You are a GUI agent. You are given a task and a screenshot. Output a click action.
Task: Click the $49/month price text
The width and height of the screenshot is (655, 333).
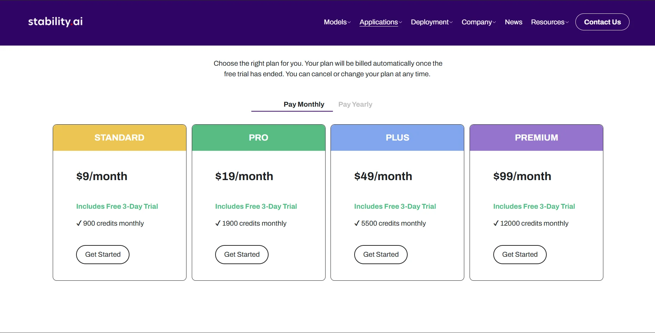click(383, 176)
